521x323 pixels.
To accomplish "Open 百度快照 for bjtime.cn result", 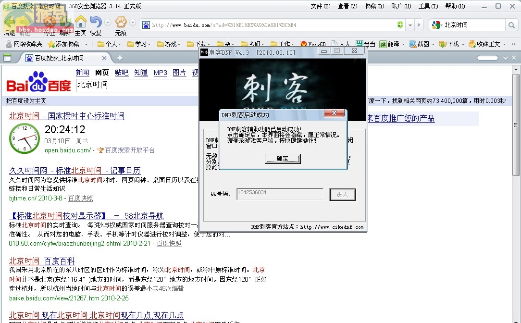I will [x=80, y=199].
